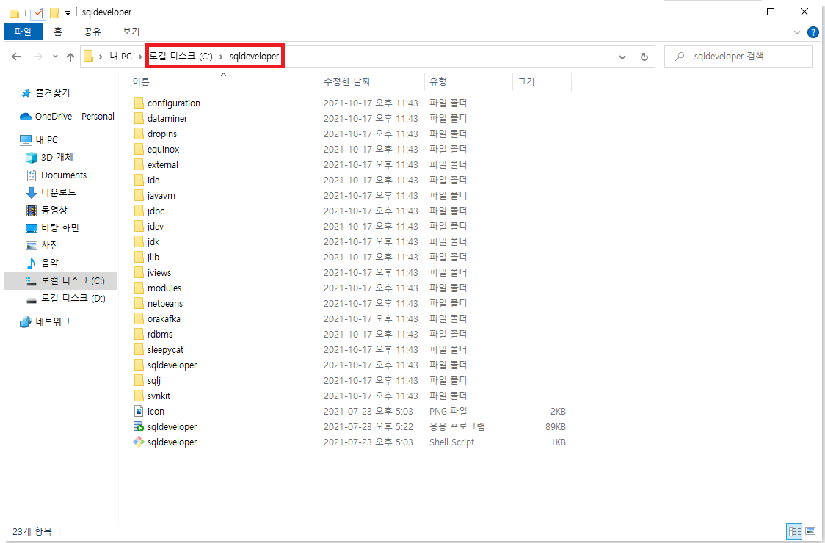Image resolution: width=825 pixels, height=543 pixels.
Task: Select the dataminer folder icon
Action: pos(139,118)
